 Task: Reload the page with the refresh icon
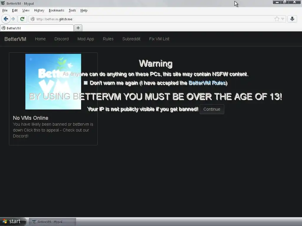point(22,19)
